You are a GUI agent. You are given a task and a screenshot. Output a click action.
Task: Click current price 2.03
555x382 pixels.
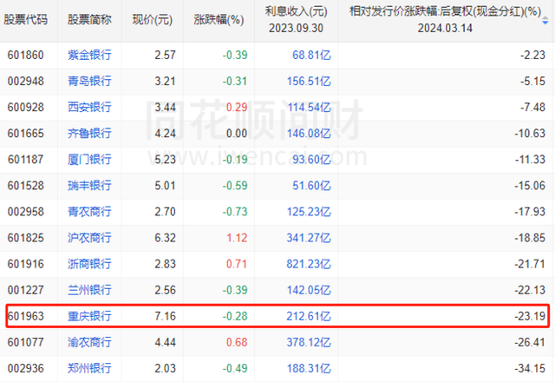pyautogui.click(x=165, y=368)
